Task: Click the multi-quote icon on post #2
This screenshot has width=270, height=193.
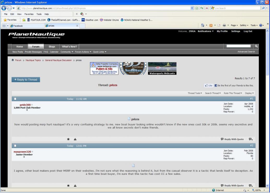Action: tap(250, 186)
